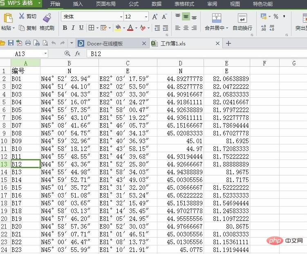Expand the font color dropdown arrow
Viewport: 307px width, 254px height.
tap(136, 28)
